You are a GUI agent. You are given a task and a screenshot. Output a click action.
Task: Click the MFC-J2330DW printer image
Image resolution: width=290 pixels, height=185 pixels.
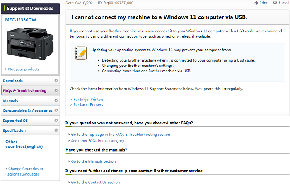[30, 45]
